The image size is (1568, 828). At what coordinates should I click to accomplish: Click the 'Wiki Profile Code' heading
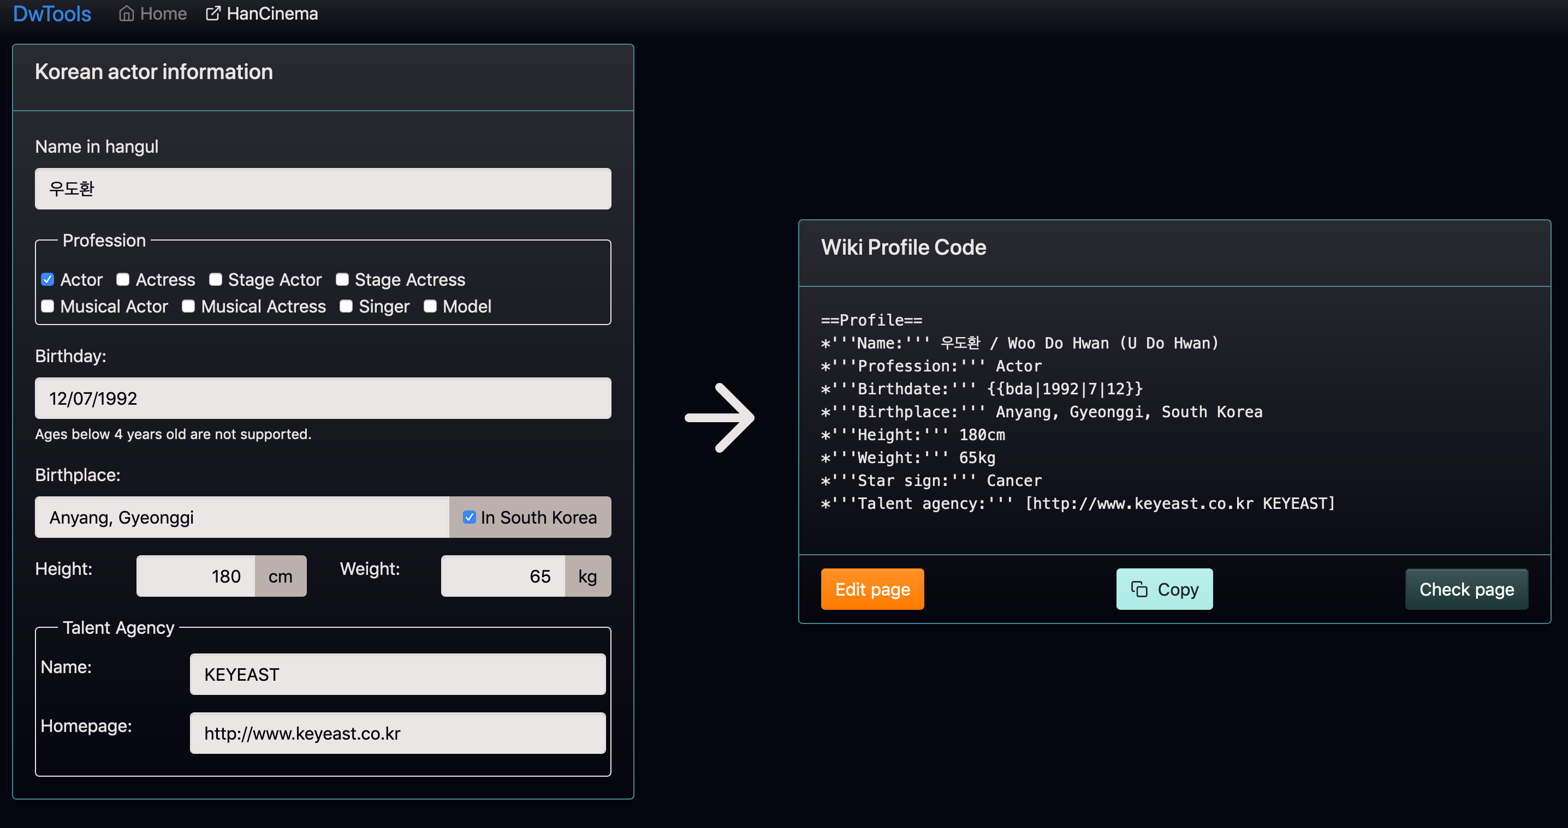click(x=904, y=248)
